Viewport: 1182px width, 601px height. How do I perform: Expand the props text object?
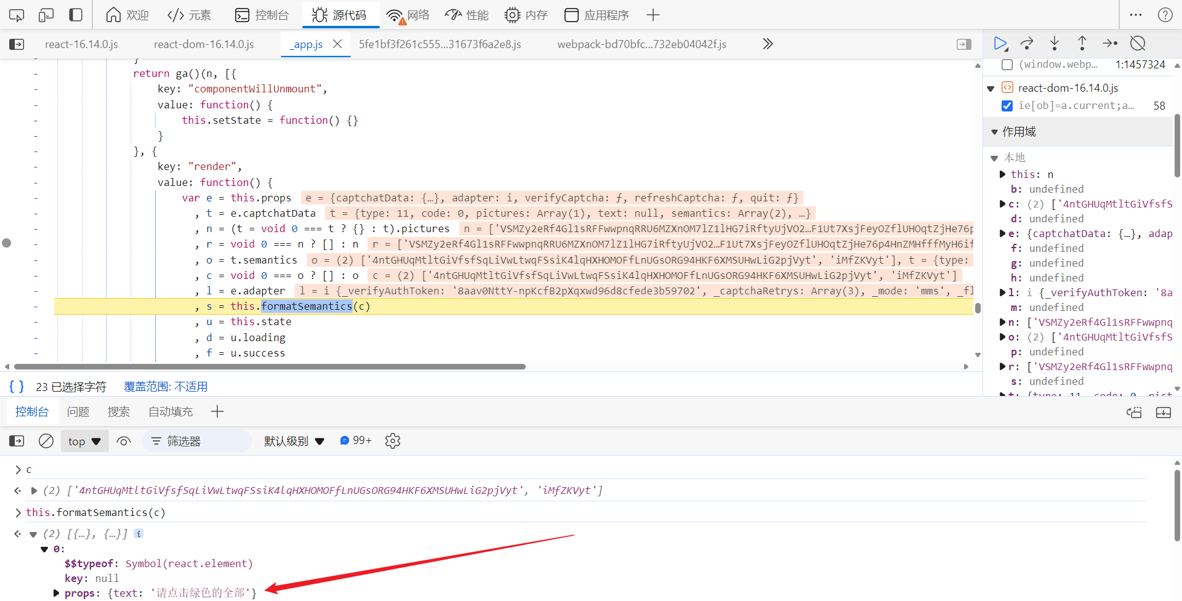click(57, 593)
